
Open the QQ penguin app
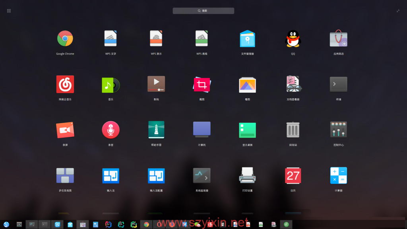coord(293,39)
